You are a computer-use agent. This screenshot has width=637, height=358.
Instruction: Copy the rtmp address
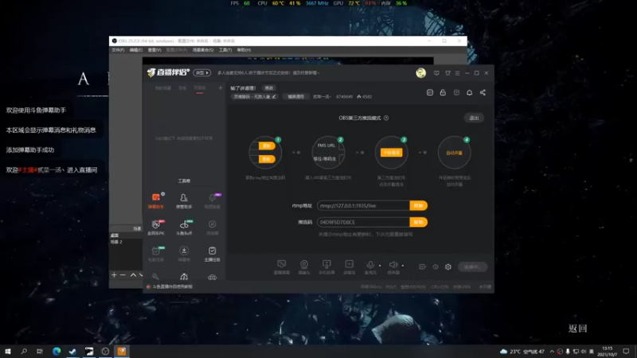click(419, 206)
